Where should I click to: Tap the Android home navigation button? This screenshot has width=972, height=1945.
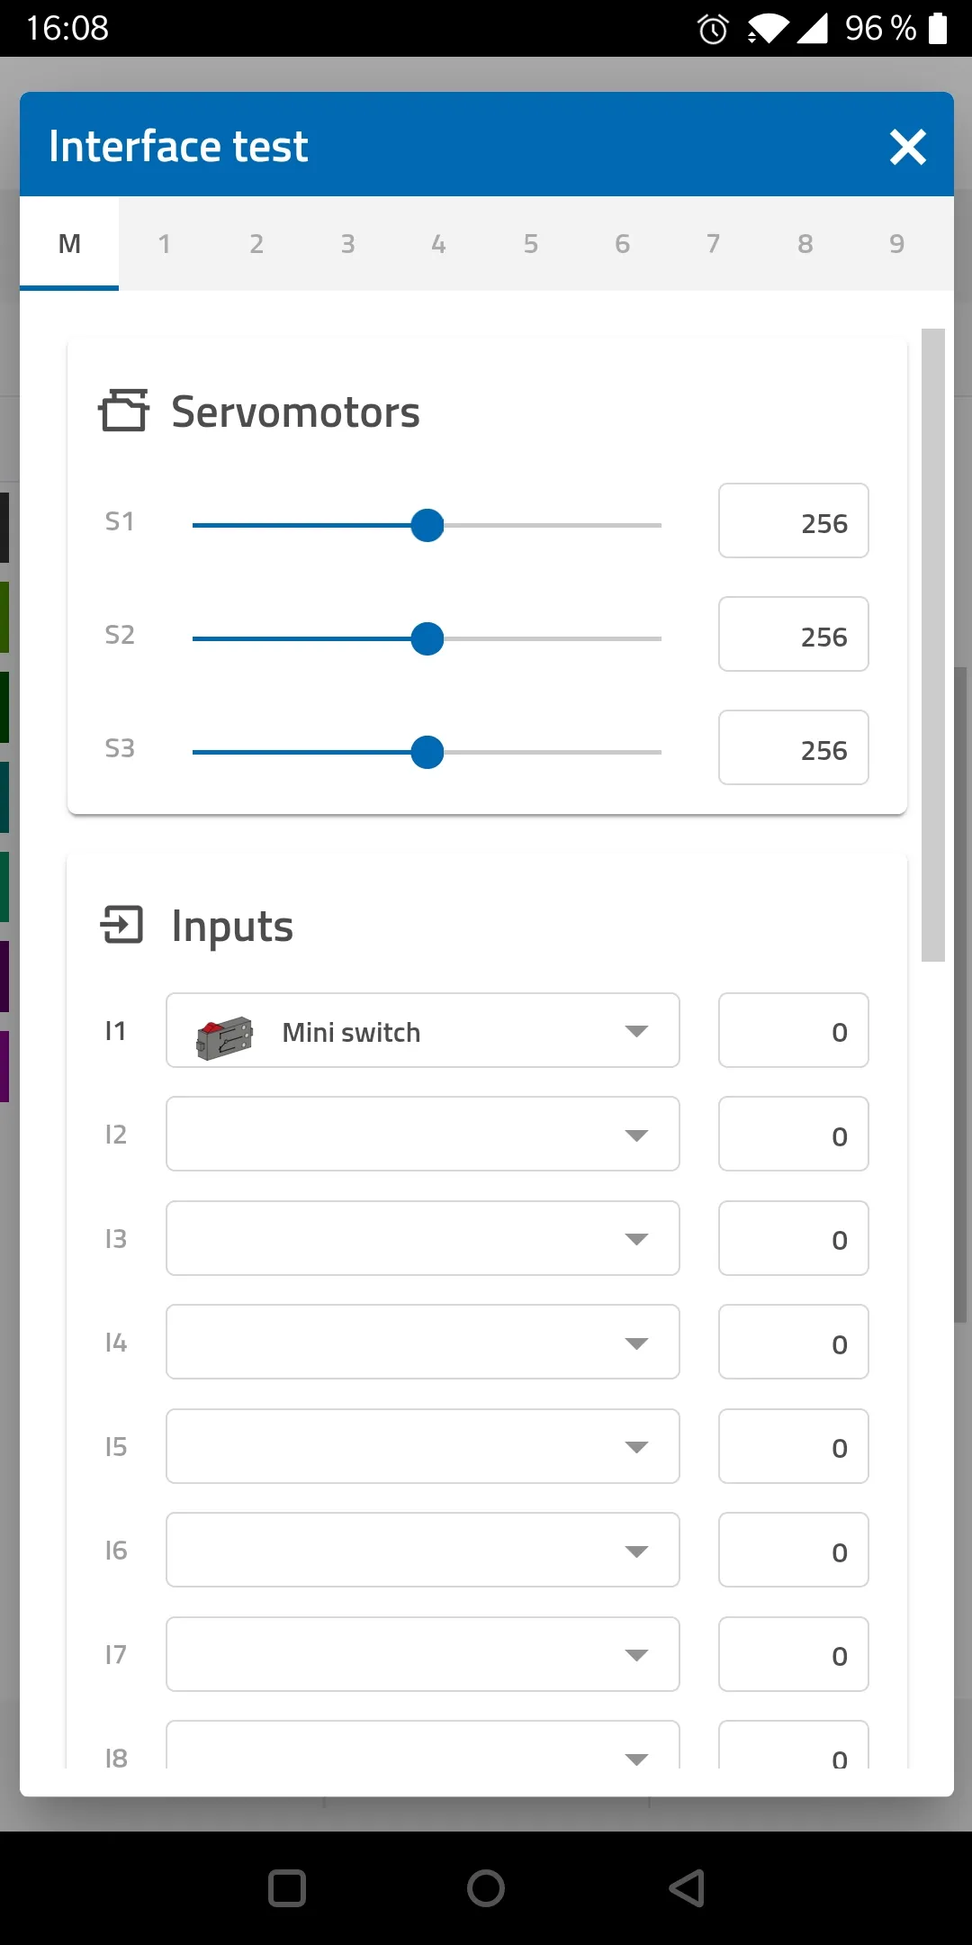pos(486,1888)
